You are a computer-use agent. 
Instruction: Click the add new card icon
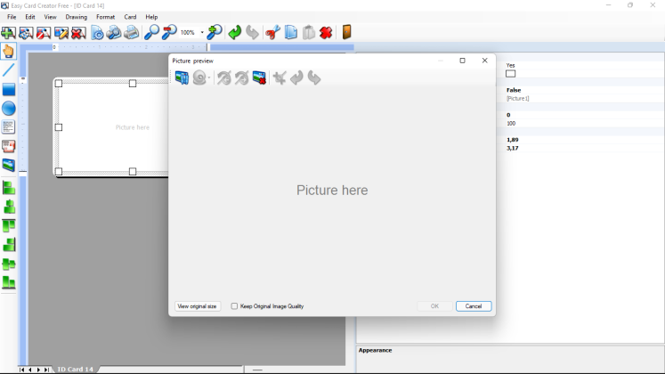[x=9, y=33]
